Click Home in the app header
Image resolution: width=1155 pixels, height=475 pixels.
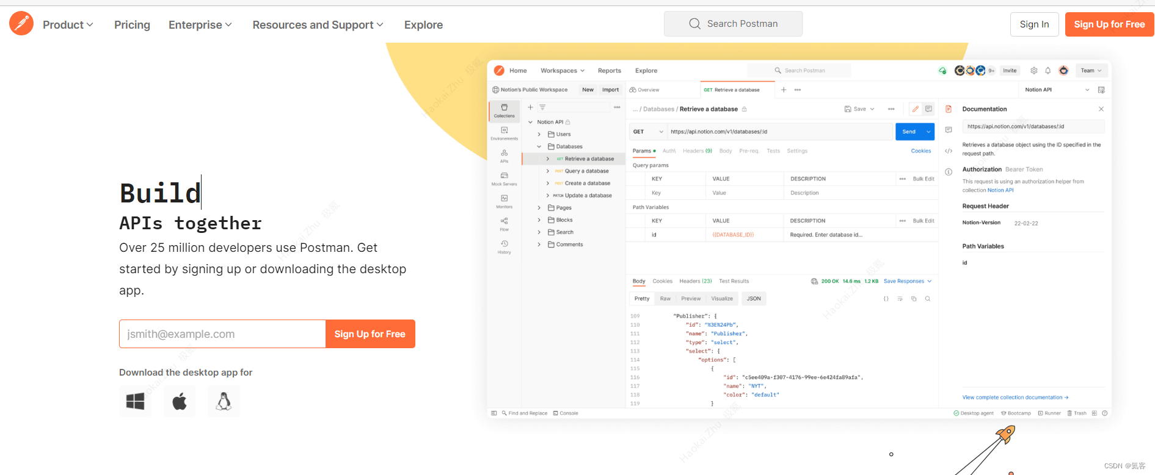518,71
